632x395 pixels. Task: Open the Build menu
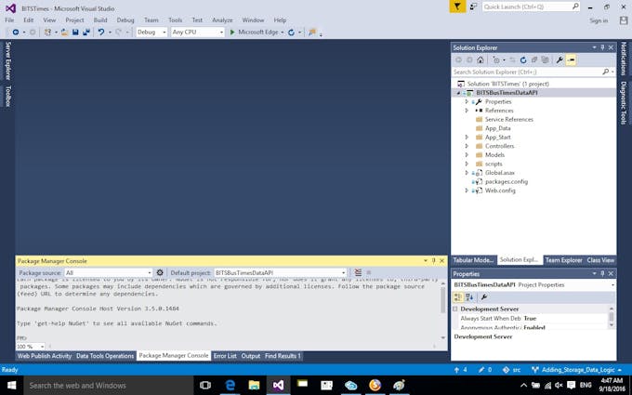point(100,20)
